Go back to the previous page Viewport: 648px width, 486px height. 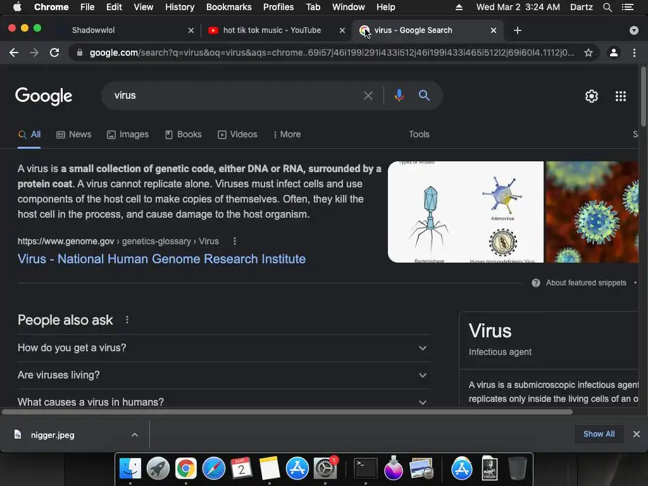pos(14,53)
